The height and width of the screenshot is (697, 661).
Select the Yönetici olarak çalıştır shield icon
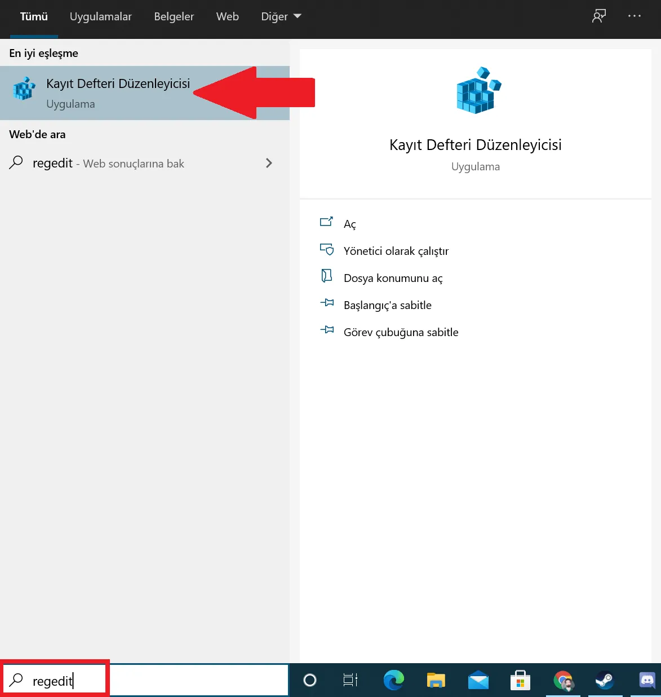click(x=327, y=249)
